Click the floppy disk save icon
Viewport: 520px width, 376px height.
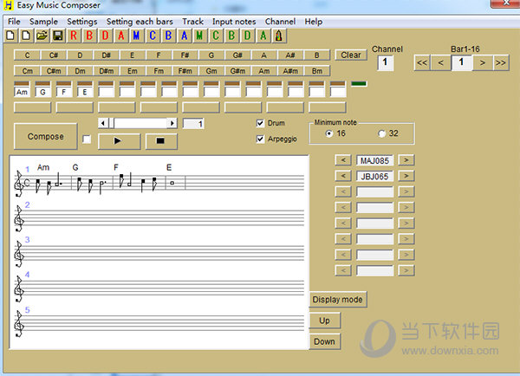click(x=58, y=36)
